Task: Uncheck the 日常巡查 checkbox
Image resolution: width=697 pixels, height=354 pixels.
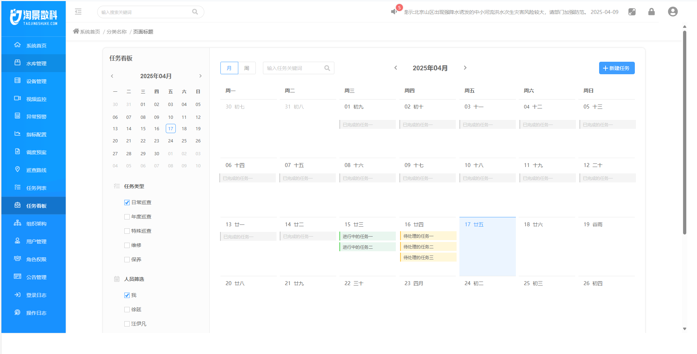Action: click(127, 202)
